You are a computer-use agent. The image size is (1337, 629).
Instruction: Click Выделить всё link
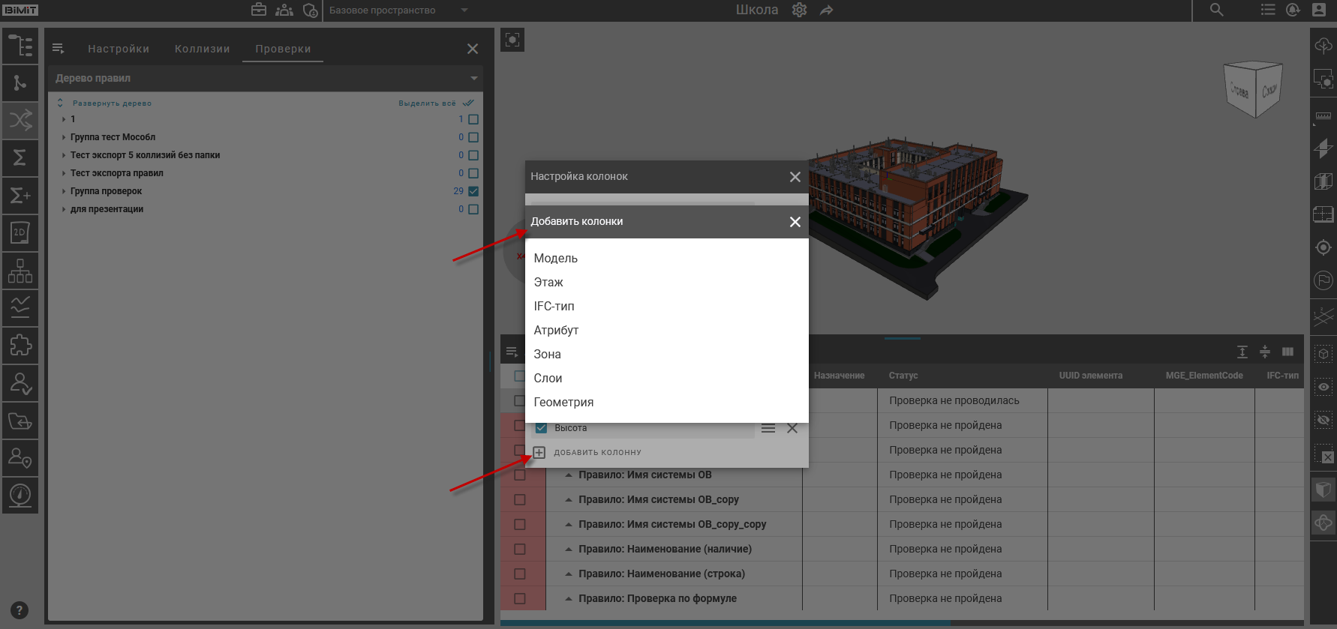click(x=427, y=103)
